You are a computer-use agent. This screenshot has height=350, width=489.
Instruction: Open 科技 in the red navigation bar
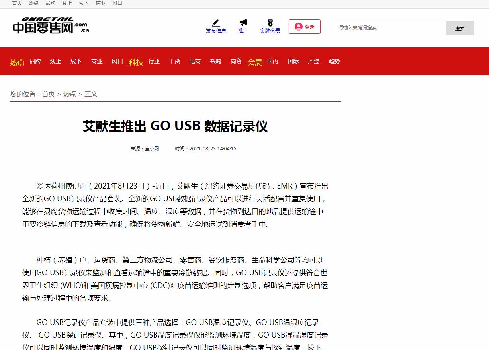coord(136,62)
